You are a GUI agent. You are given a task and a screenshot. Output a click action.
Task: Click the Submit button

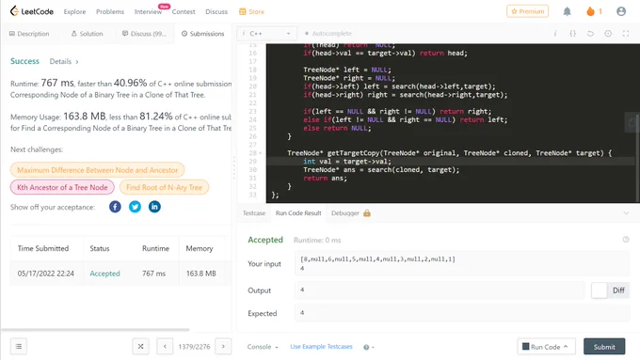[x=604, y=347]
